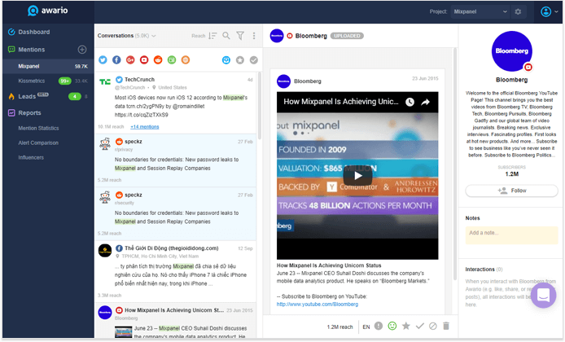Star the Bloomberg mention
Screen dimensions: 565x342
coord(406,326)
